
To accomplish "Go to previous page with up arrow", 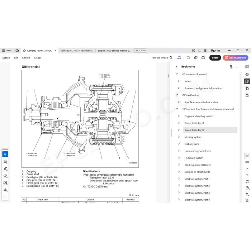I will 247,169.
